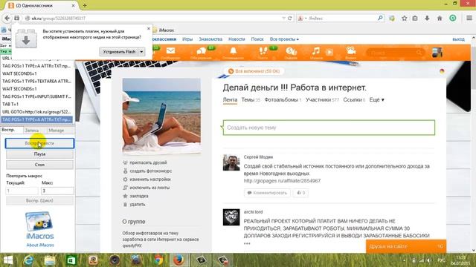Viewport: 476px width, 267px height.
Task: Open group Members tab
Action: (x=322, y=99)
